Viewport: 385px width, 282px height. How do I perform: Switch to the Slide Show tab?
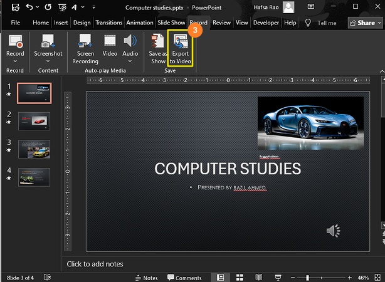click(x=171, y=23)
